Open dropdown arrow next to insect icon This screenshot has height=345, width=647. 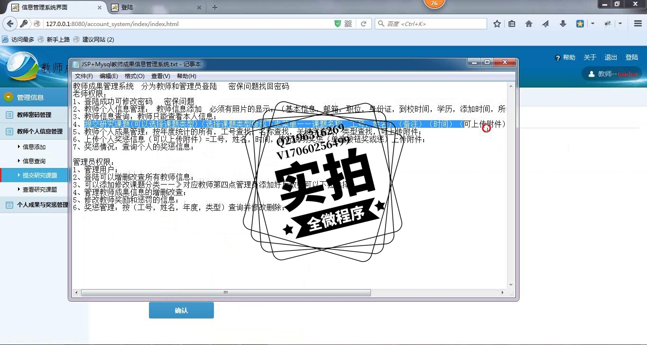click(x=620, y=24)
